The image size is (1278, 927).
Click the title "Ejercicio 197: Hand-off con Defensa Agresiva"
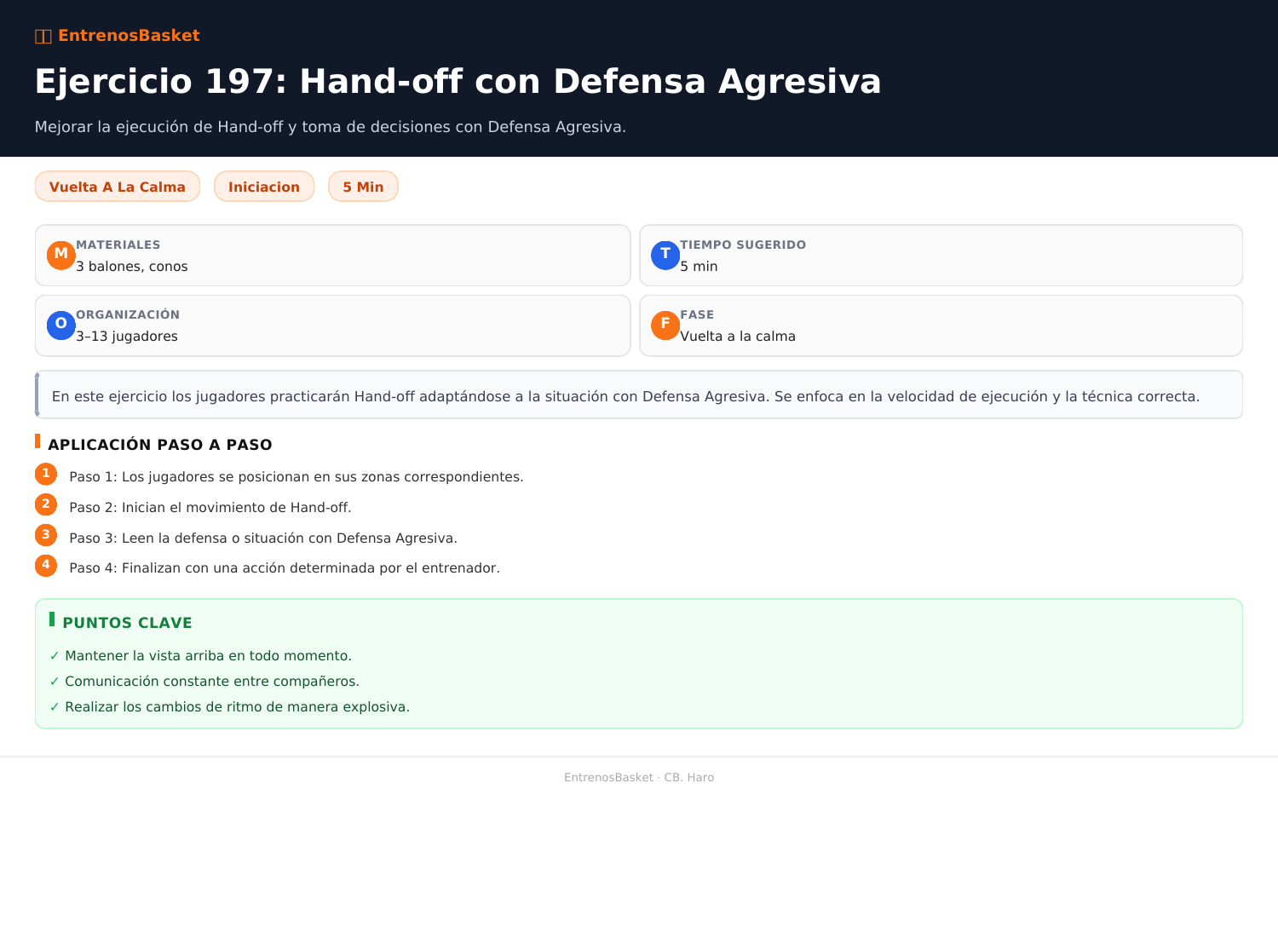point(458,82)
